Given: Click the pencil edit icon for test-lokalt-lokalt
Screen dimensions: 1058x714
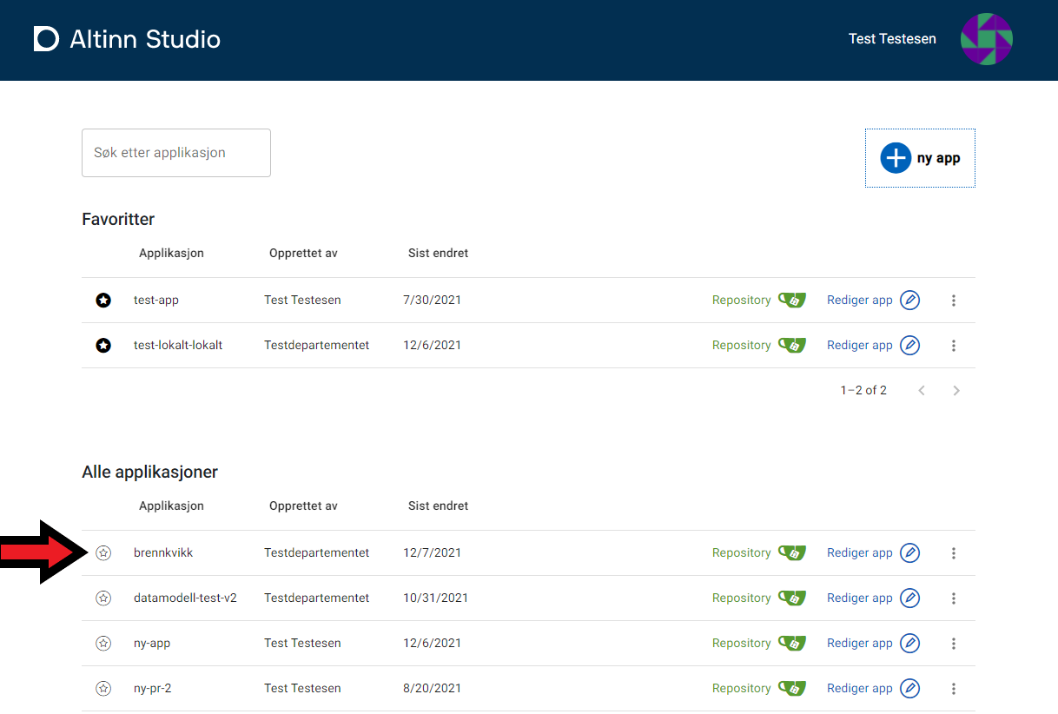Looking at the screenshot, I should [909, 345].
